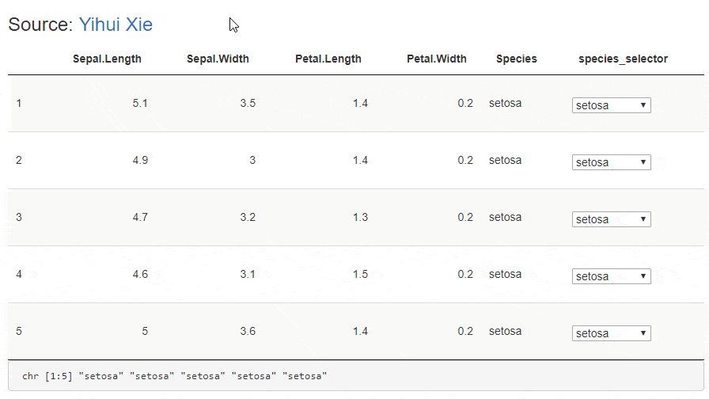Click the Sepal.Length value 4.9 cell
709x399 pixels.
140,160
